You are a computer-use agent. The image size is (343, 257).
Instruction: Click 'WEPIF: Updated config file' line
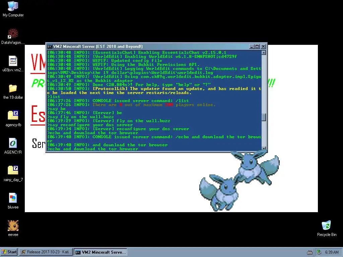coord(105,61)
